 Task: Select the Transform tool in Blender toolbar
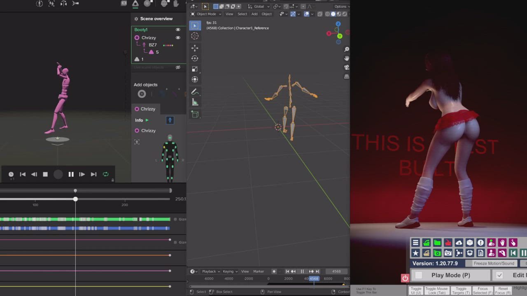(x=195, y=79)
